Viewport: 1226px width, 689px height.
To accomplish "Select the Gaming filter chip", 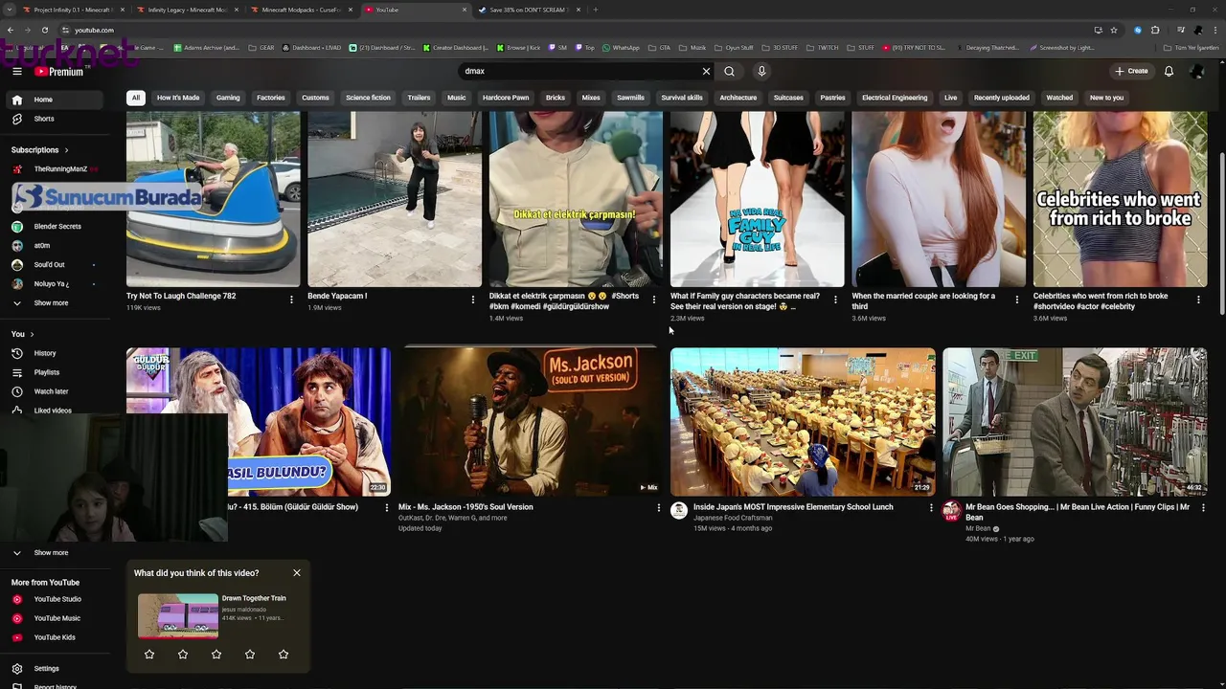I will [228, 98].
